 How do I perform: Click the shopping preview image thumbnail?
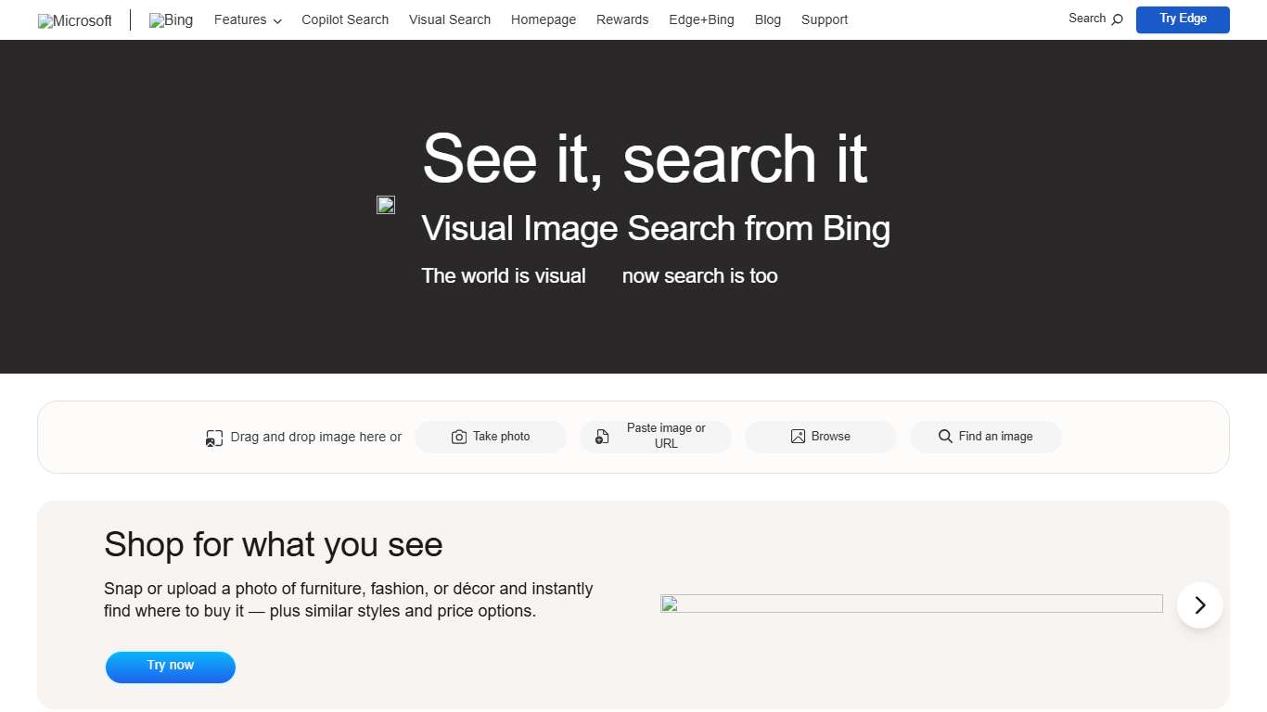tap(911, 604)
